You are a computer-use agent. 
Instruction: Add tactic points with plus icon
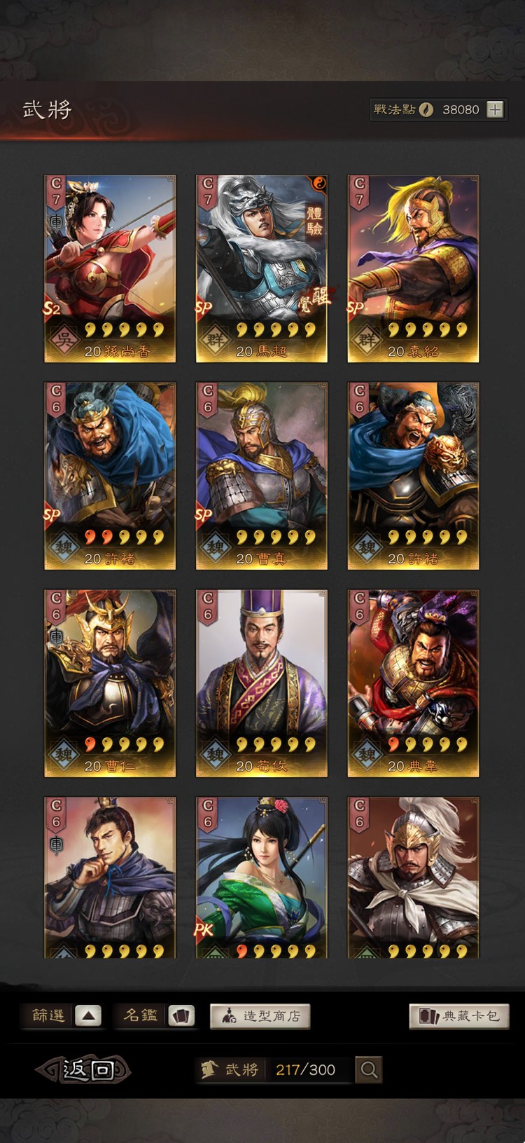(495, 109)
